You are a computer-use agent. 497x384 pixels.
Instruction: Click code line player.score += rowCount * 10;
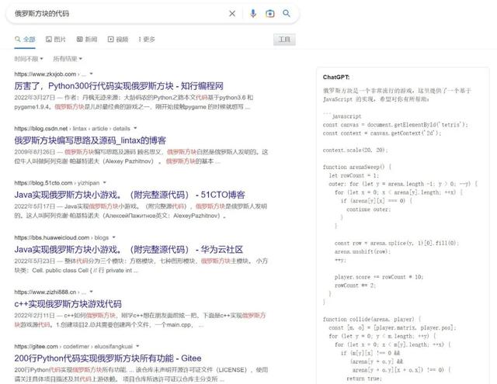pyautogui.click(x=379, y=277)
